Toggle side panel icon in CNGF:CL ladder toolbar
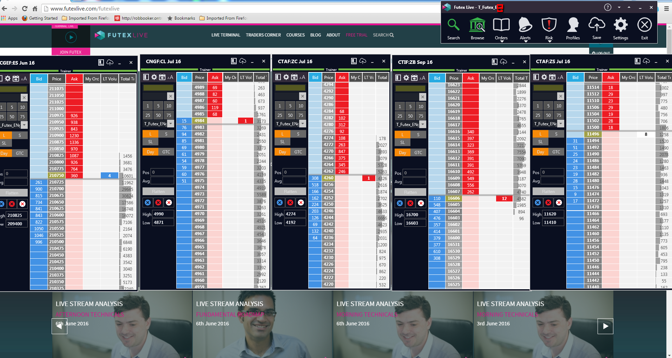This screenshot has height=358, width=672. 146,77
